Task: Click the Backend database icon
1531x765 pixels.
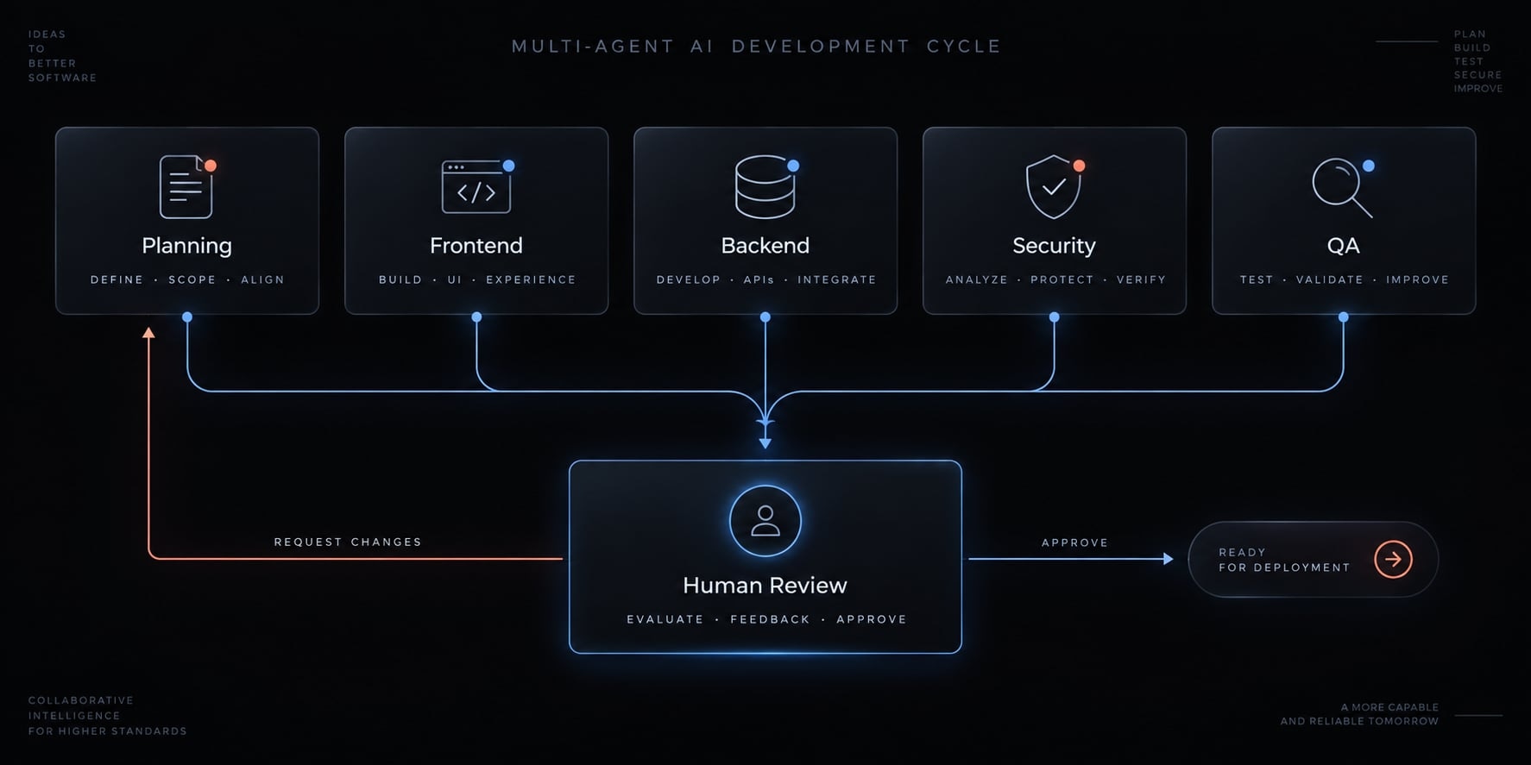Action: click(x=765, y=187)
